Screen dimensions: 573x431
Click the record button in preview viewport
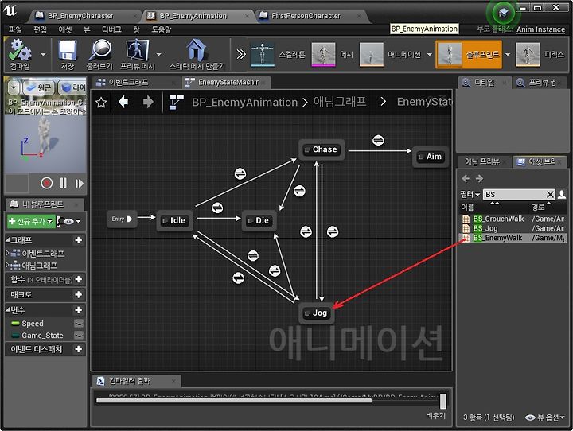click(47, 183)
